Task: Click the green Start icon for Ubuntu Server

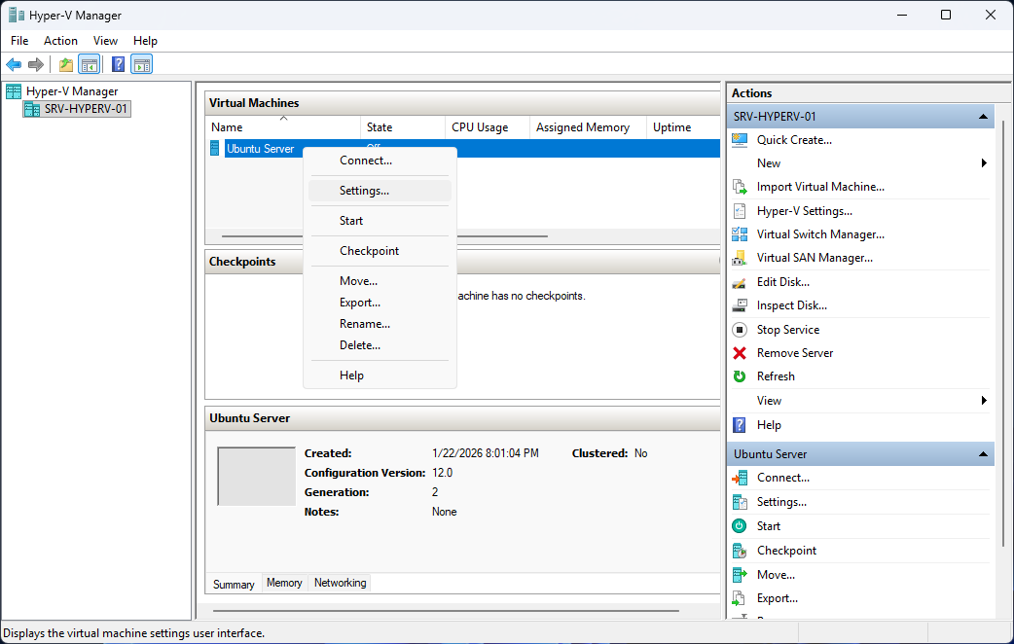Action: tap(740, 526)
